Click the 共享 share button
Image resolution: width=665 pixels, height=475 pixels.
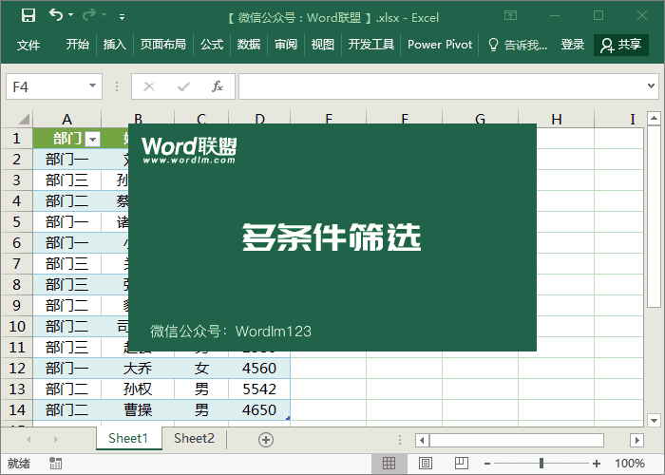coord(621,45)
